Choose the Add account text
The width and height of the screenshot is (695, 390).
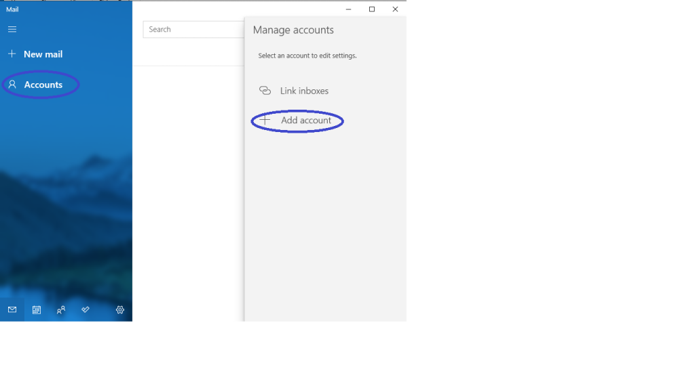tap(306, 121)
